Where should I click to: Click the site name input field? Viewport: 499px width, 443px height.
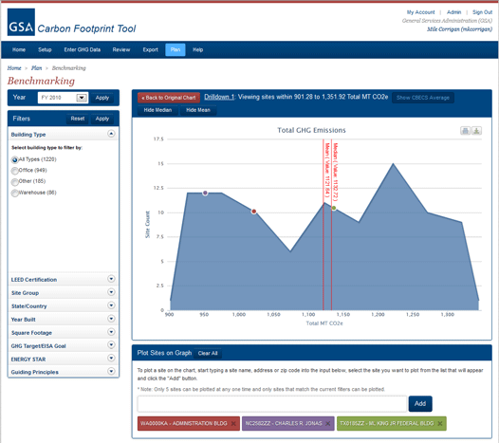click(272, 403)
